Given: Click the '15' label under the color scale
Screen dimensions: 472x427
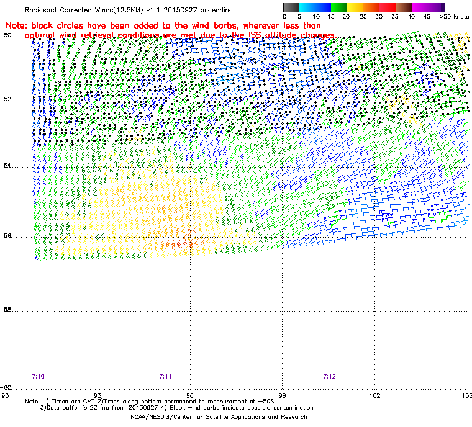Looking at the screenshot, I should coord(331,17).
